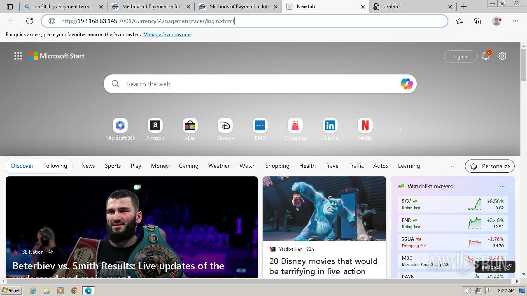Launch Chrome from the taskbar

pos(74,291)
